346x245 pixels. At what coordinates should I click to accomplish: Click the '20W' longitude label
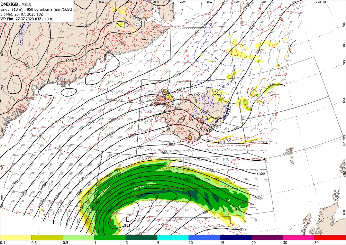(x=182, y=2)
